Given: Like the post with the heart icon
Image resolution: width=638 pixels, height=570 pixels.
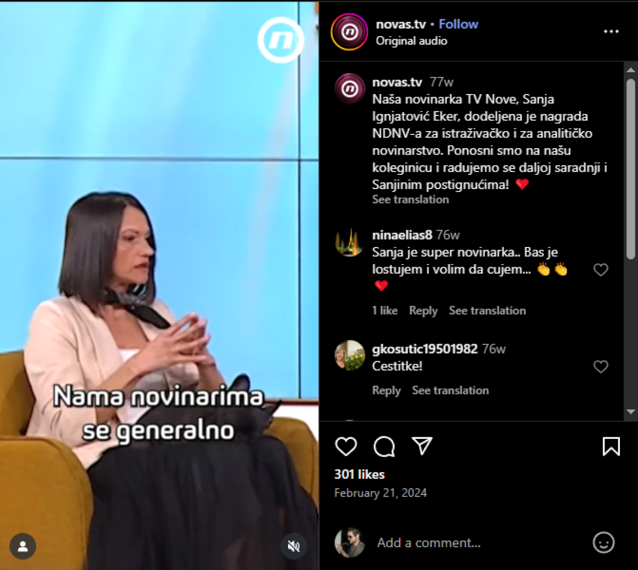Looking at the screenshot, I should click(x=346, y=446).
